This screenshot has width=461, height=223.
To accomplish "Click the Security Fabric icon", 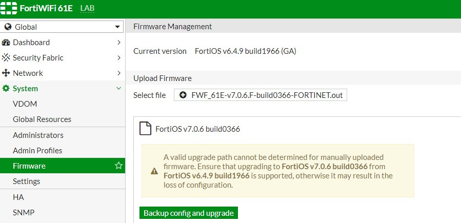I will pyautogui.click(x=6, y=58).
